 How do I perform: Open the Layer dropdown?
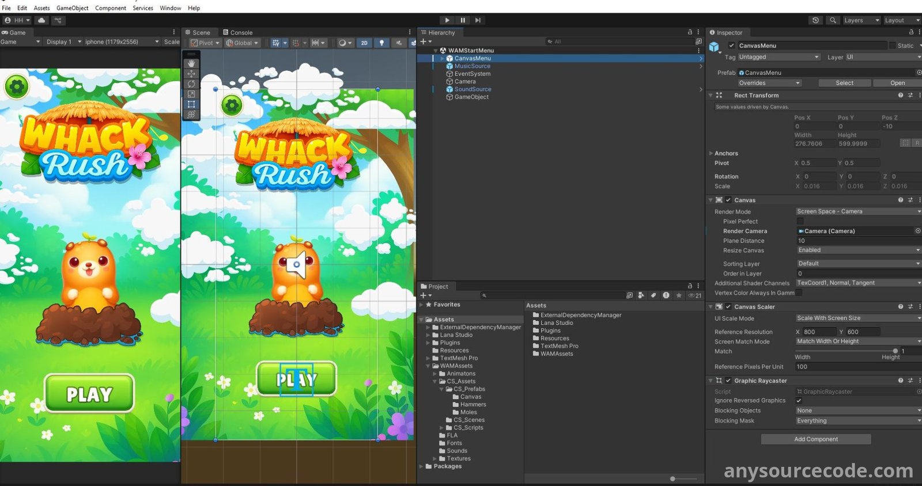(883, 57)
